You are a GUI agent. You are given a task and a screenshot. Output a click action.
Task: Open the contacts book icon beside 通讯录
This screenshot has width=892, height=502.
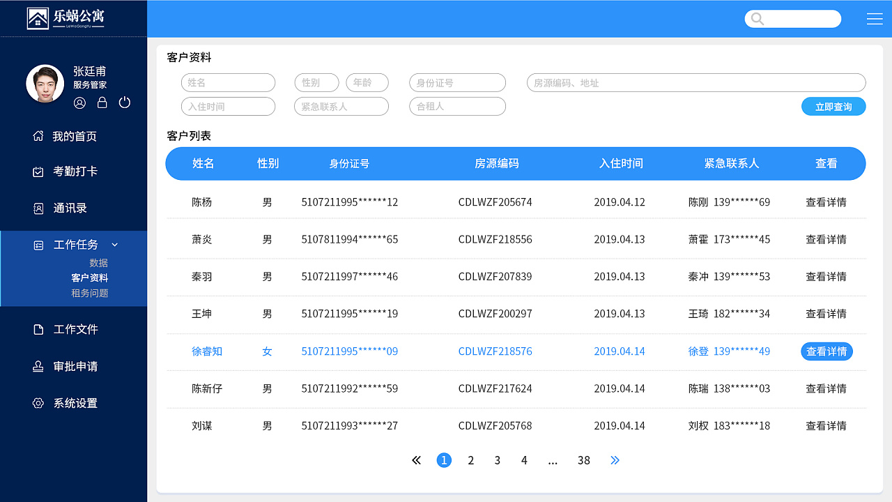(x=38, y=208)
